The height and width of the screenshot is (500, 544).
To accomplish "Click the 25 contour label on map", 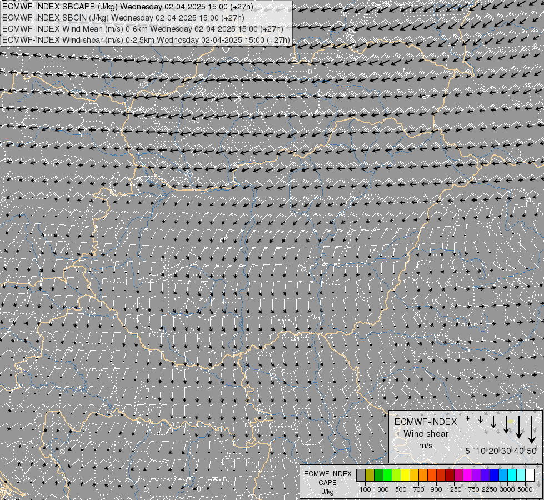I will tap(144, 84).
